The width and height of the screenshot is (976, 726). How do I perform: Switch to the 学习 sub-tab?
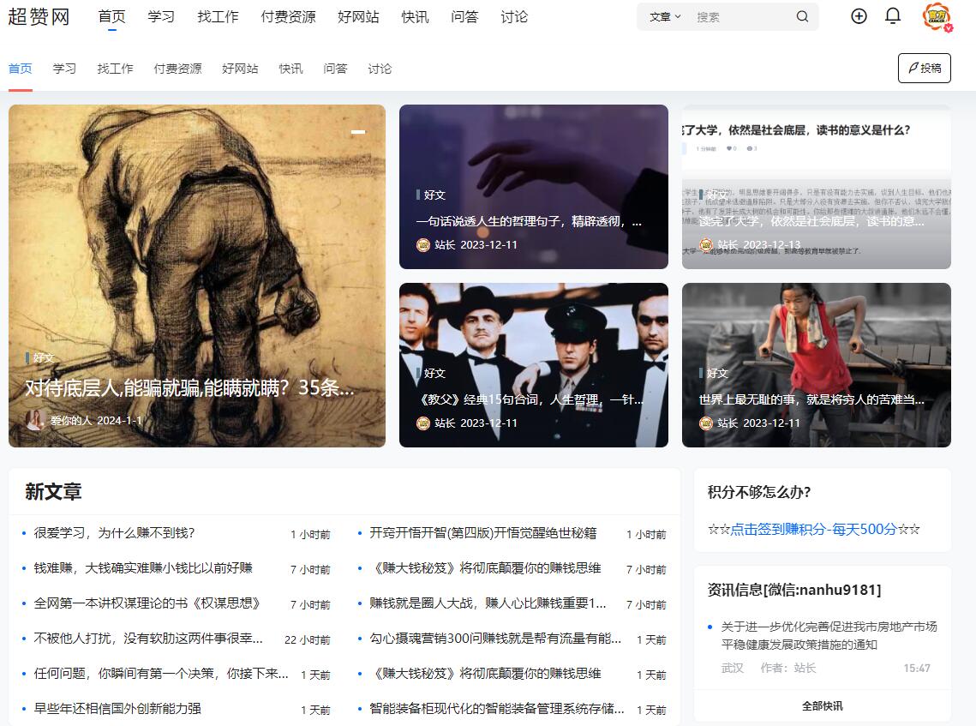(65, 69)
